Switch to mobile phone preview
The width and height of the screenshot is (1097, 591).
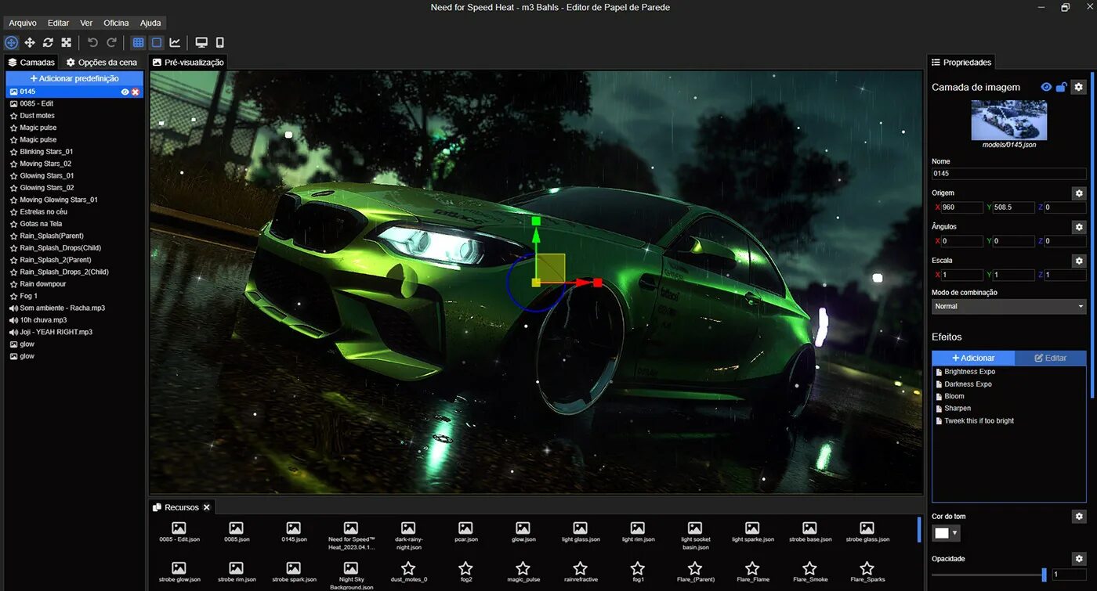pos(220,42)
